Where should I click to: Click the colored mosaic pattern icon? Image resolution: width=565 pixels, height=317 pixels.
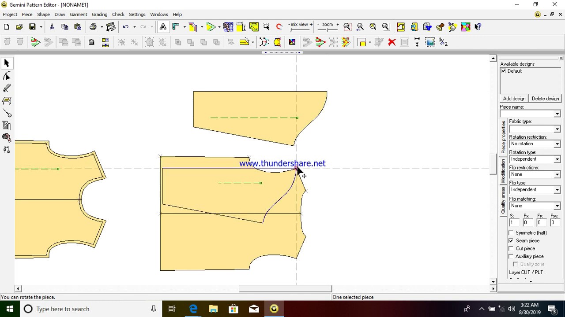(465, 27)
